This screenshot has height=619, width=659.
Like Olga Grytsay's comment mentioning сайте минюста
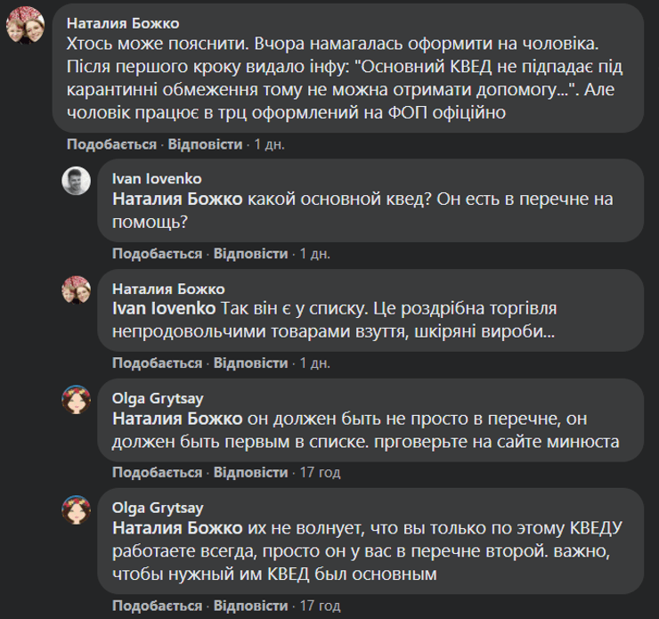157,472
